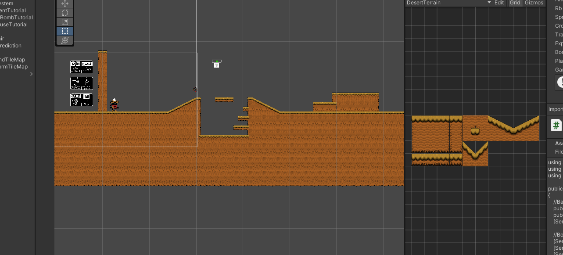
Task: Select the Transform tool
Action: point(65,40)
